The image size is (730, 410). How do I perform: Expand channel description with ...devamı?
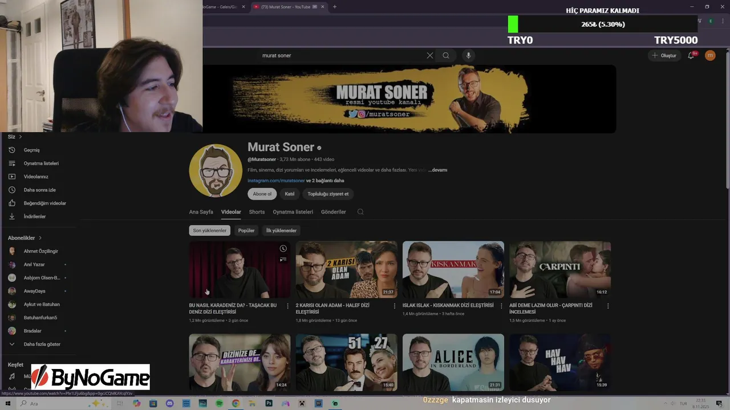click(437, 170)
